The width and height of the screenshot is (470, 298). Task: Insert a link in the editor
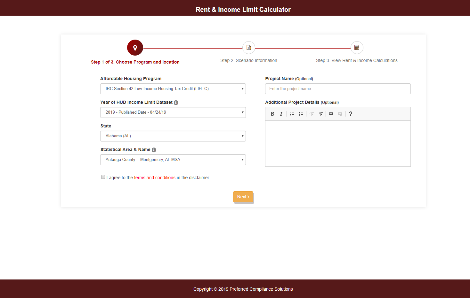331,114
